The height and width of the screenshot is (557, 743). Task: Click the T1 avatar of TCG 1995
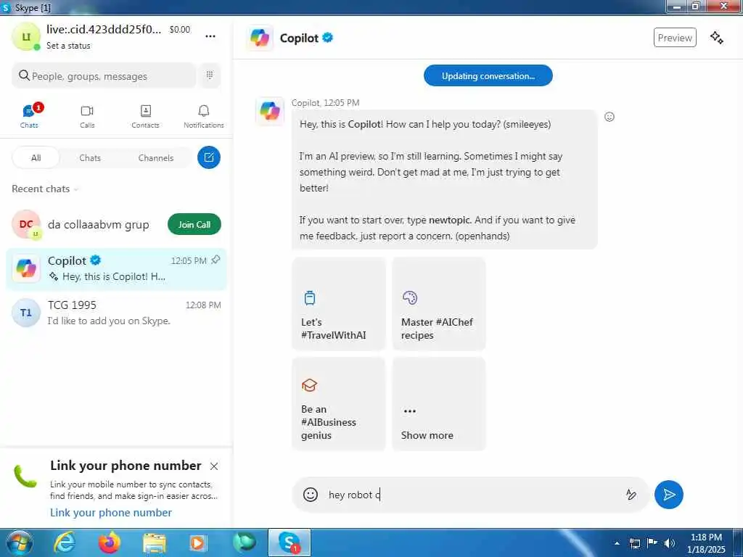coord(26,313)
